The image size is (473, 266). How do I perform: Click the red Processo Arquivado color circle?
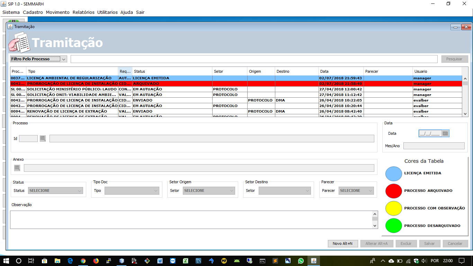point(393,190)
